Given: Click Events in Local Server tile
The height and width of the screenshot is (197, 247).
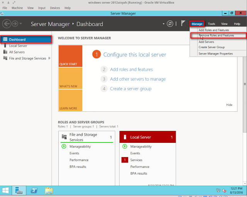Looking at the screenshot, I should tap(135, 153).
